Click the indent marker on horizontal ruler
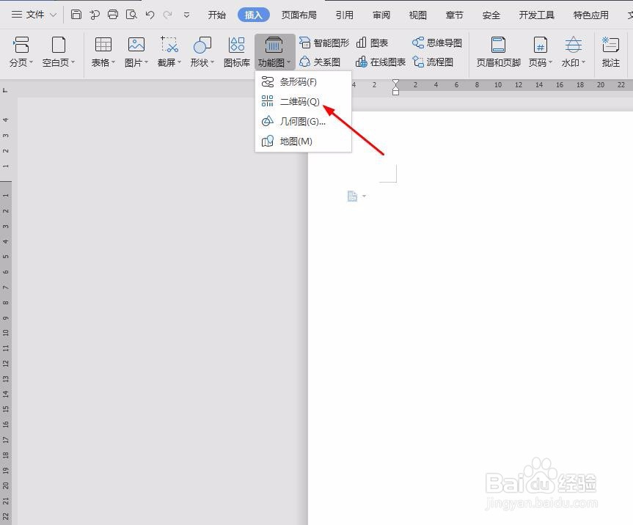Screen dimensions: 633x525 [x=395, y=87]
